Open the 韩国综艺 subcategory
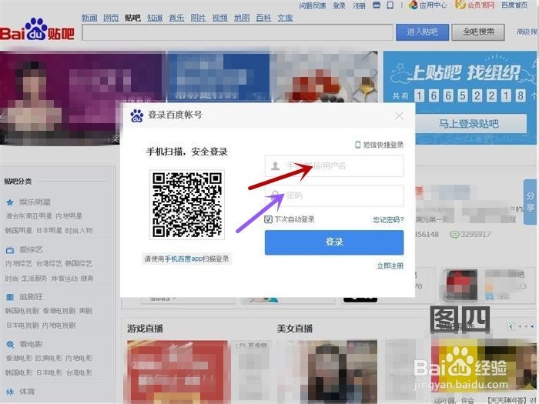 coord(79,263)
